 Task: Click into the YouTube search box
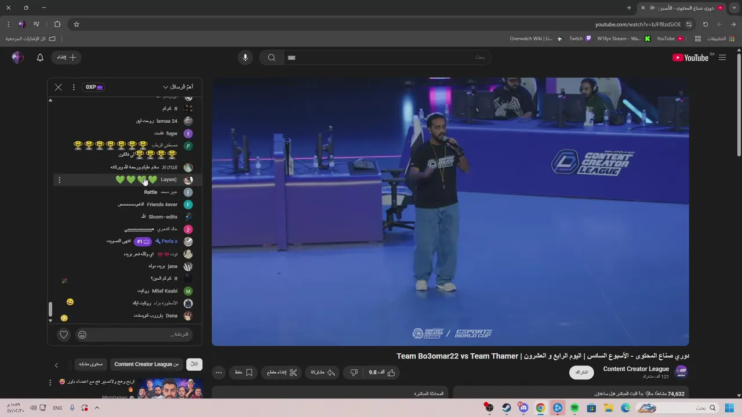point(387,57)
